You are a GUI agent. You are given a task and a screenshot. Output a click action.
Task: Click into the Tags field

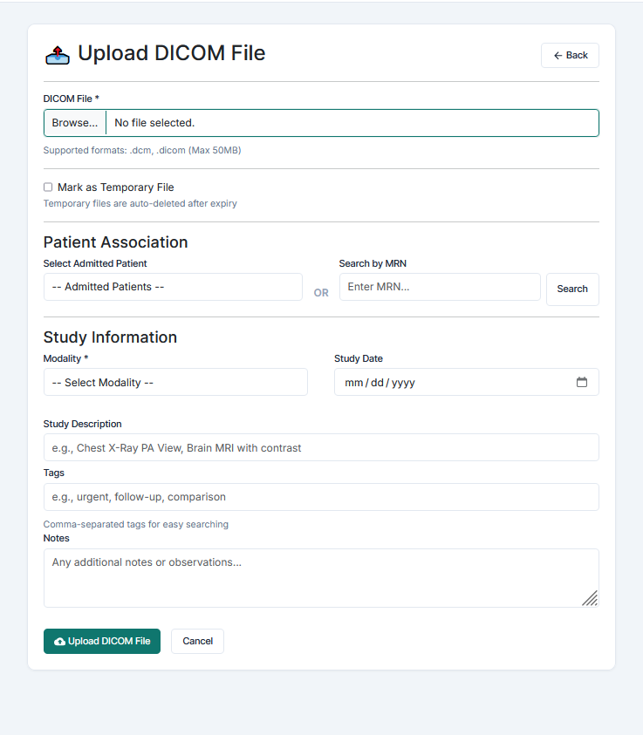coord(321,497)
